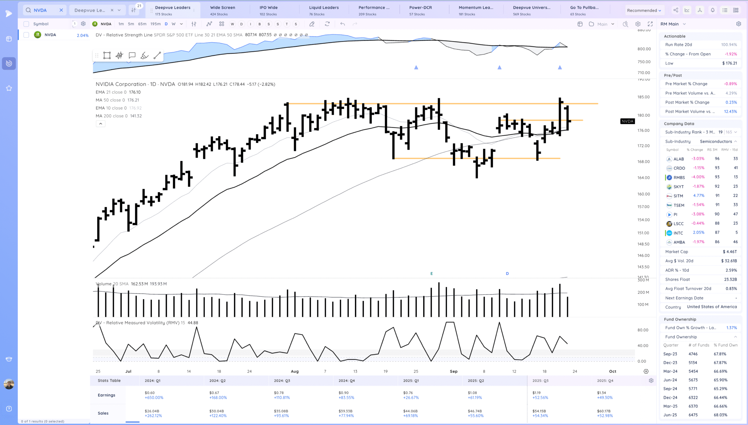Tick the NVDA row checkbox
This screenshot has height=425, width=748.
tap(26, 35)
